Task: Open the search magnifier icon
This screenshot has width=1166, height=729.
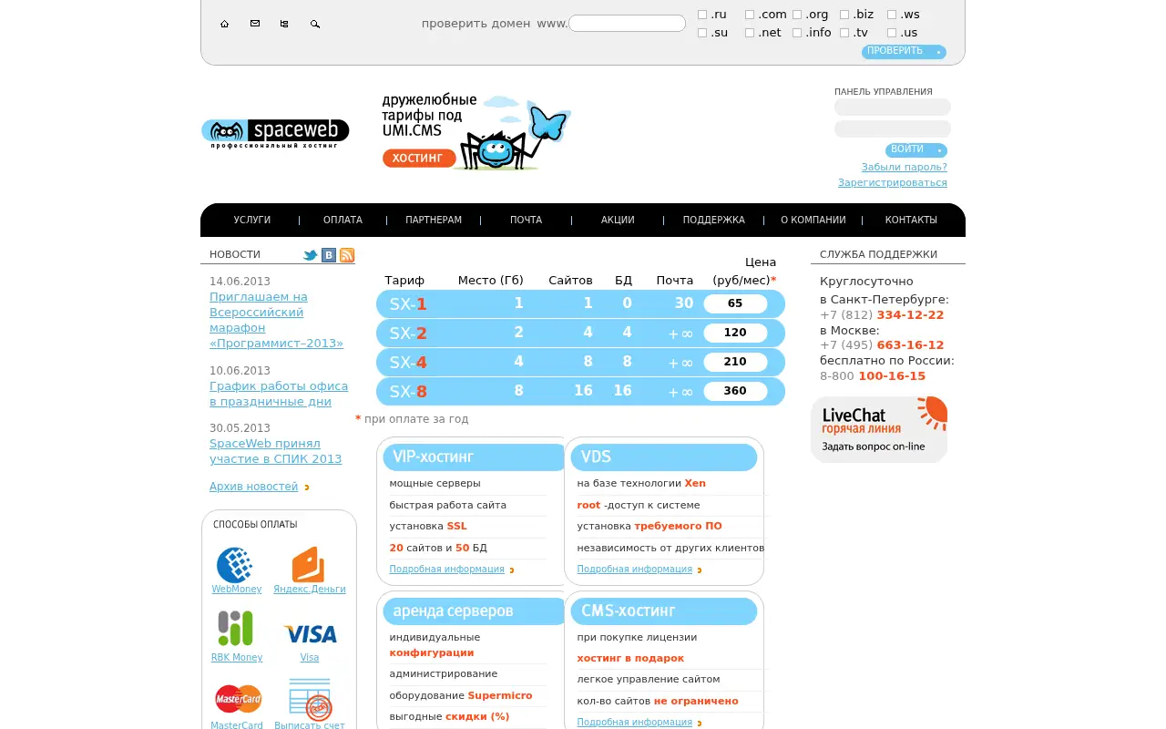Action: 315,24
